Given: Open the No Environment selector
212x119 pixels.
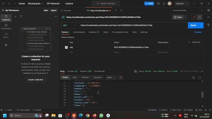Looking at the screenshot, I should 188,10.
